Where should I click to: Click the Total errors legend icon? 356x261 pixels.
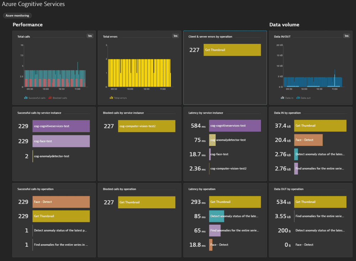pos(111,98)
